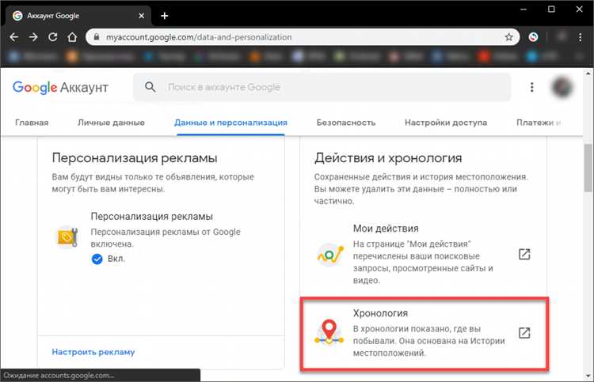The height and width of the screenshot is (382, 594).
Task: Open the browser home page icon
Action: (72, 37)
